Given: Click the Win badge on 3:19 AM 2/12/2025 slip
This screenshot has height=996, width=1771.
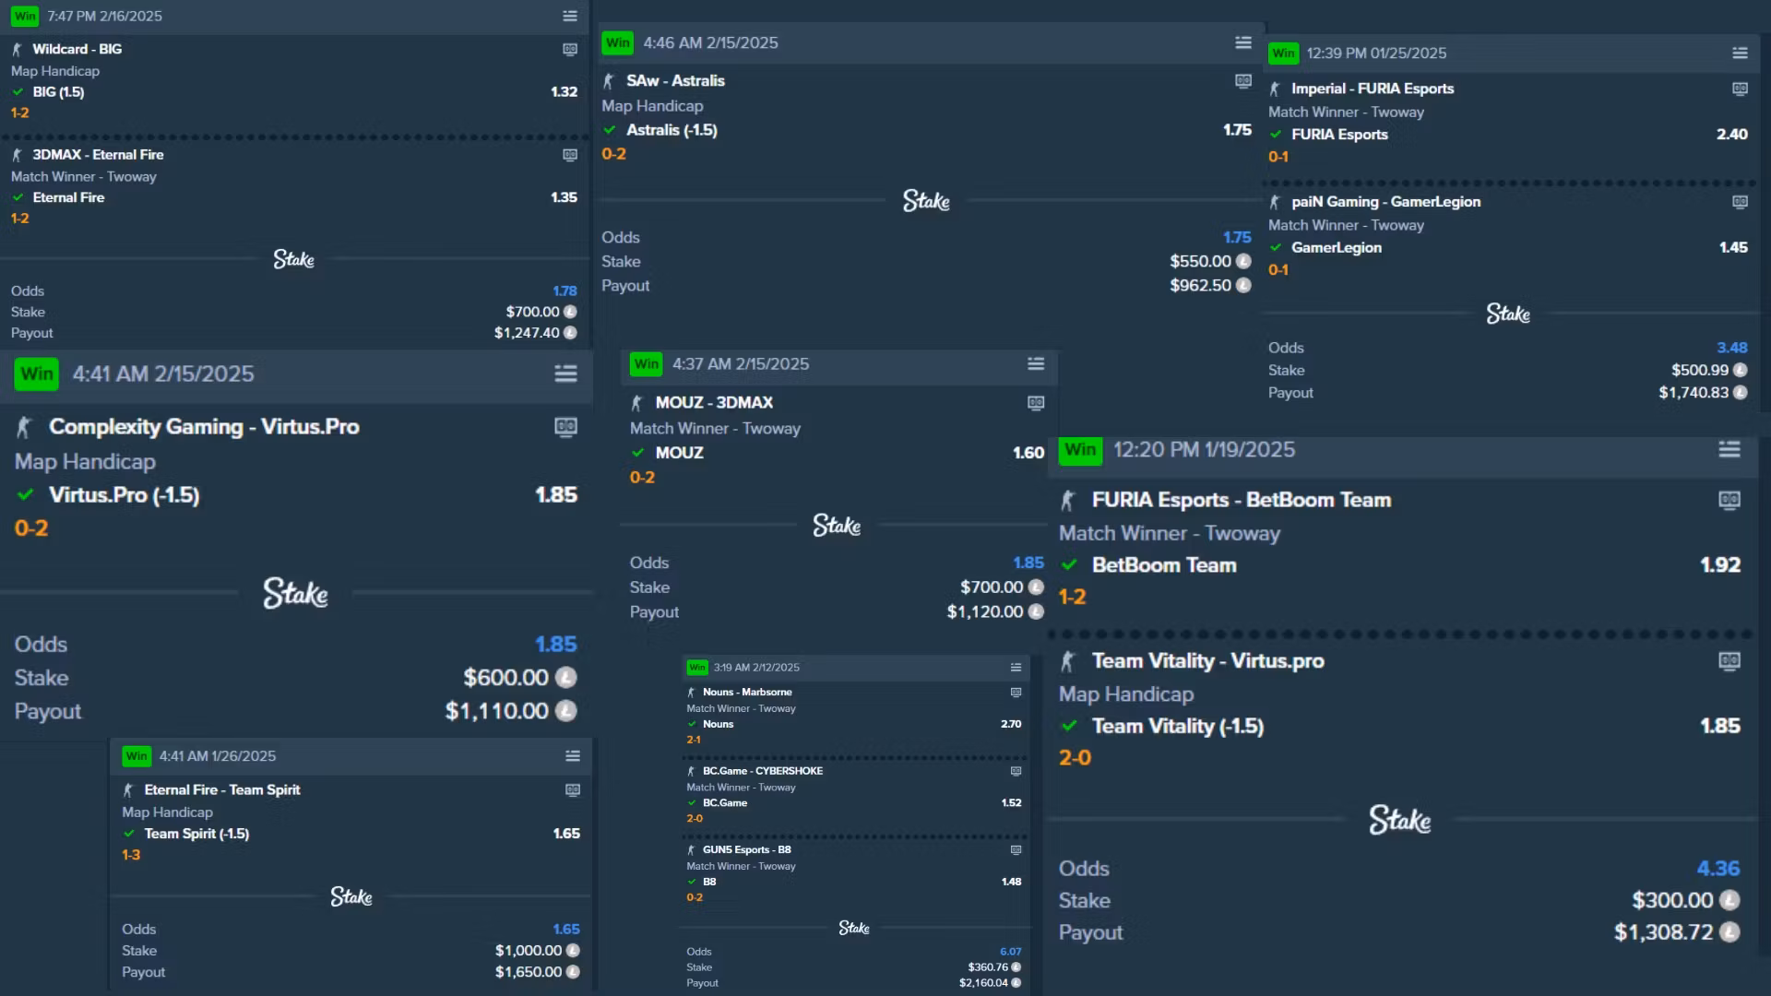Looking at the screenshot, I should point(697,668).
